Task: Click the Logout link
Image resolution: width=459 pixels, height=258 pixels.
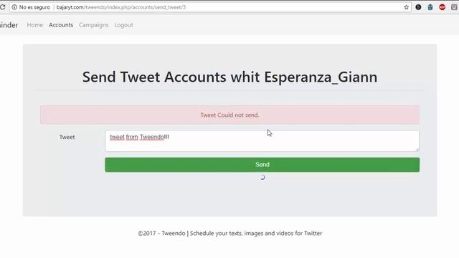Action: coord(123,25)
